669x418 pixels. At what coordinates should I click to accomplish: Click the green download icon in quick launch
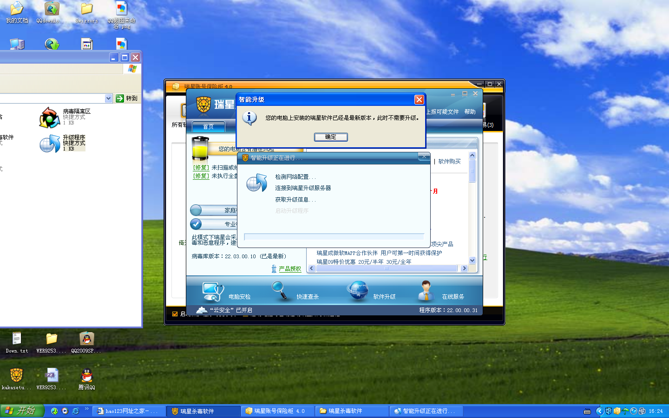(x=54, y=411)
